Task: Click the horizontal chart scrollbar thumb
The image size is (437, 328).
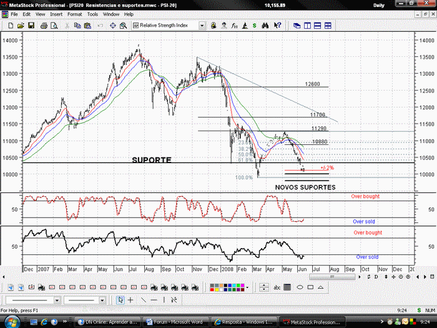Action: 332,277
